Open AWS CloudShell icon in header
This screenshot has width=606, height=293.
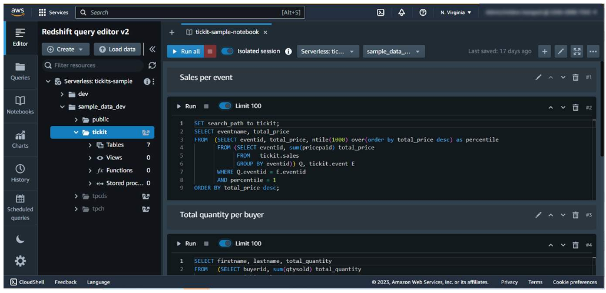[x=380, y=12]
